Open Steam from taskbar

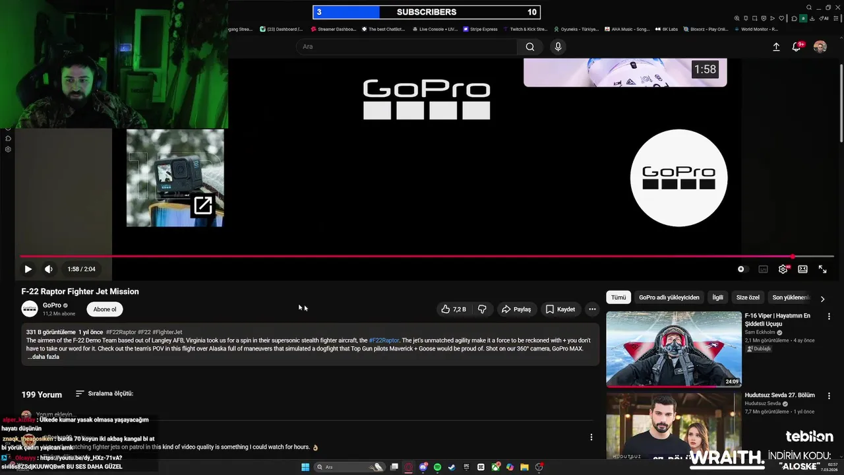pos(452,467)
